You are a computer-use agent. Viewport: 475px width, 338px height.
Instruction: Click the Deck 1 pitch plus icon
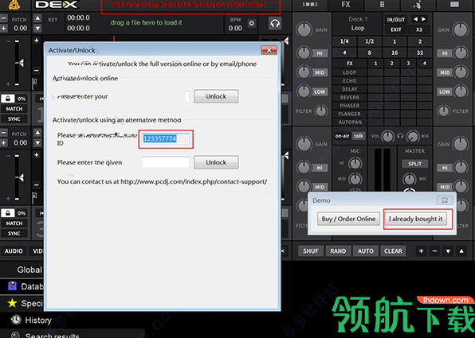3,28
